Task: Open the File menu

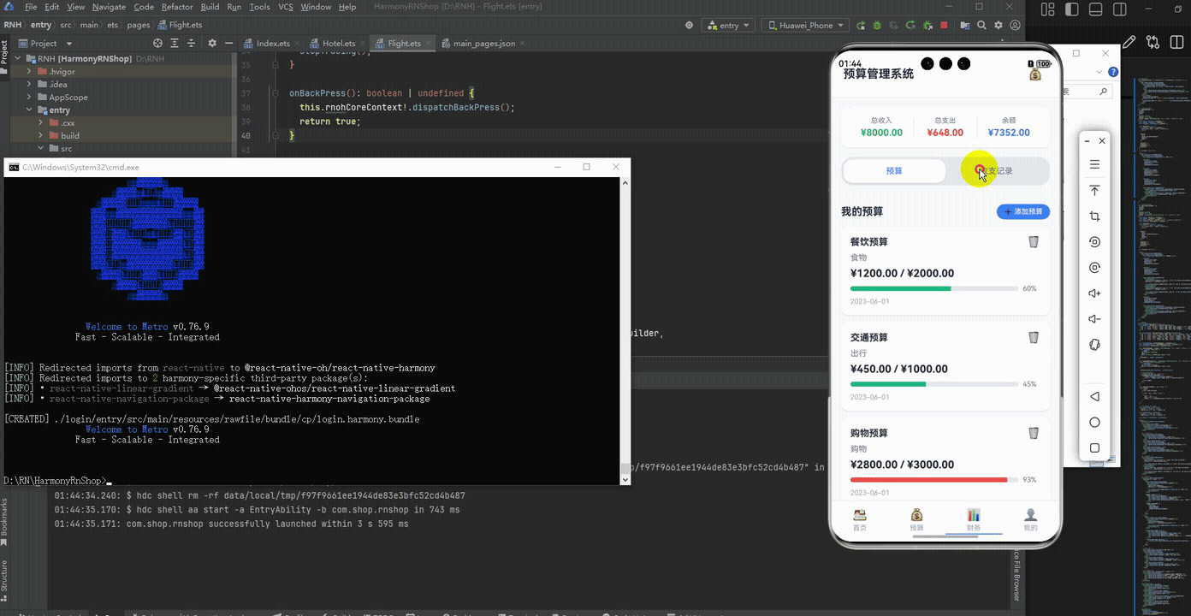Action: 31,7
